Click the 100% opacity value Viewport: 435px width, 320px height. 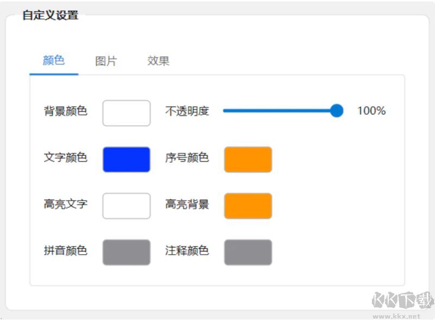(371, 111)
